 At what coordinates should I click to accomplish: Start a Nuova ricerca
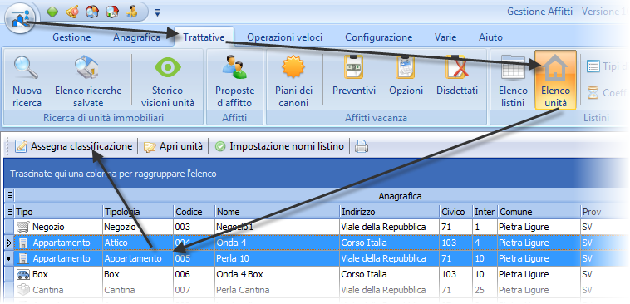(27, 81)
